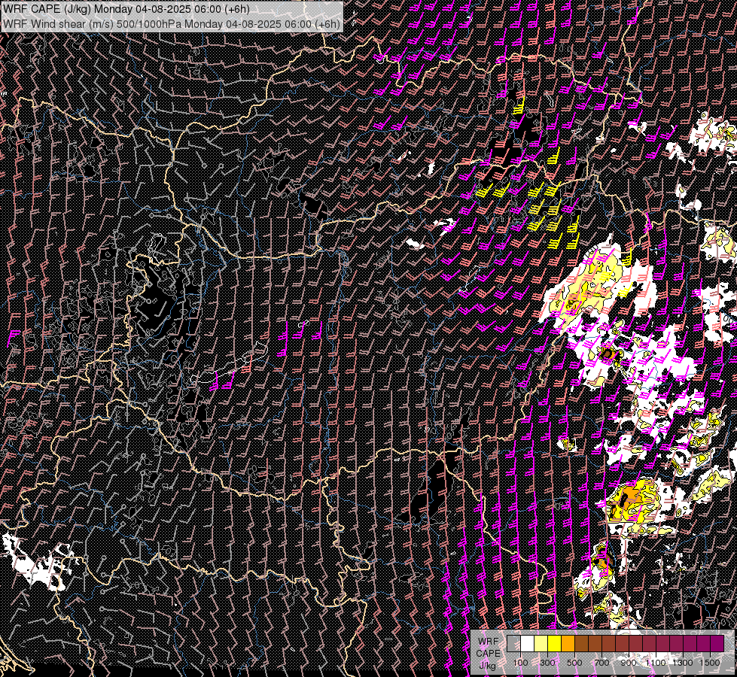Click the 300 legend label
737x677 pixels.
pos(547,663)
